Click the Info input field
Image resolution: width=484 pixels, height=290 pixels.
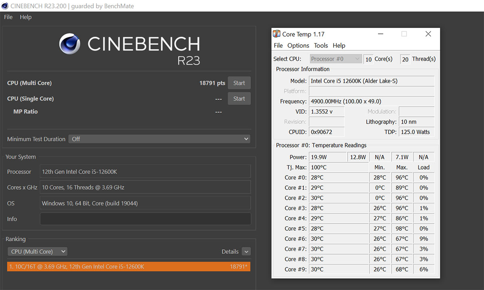click(145, 219)
